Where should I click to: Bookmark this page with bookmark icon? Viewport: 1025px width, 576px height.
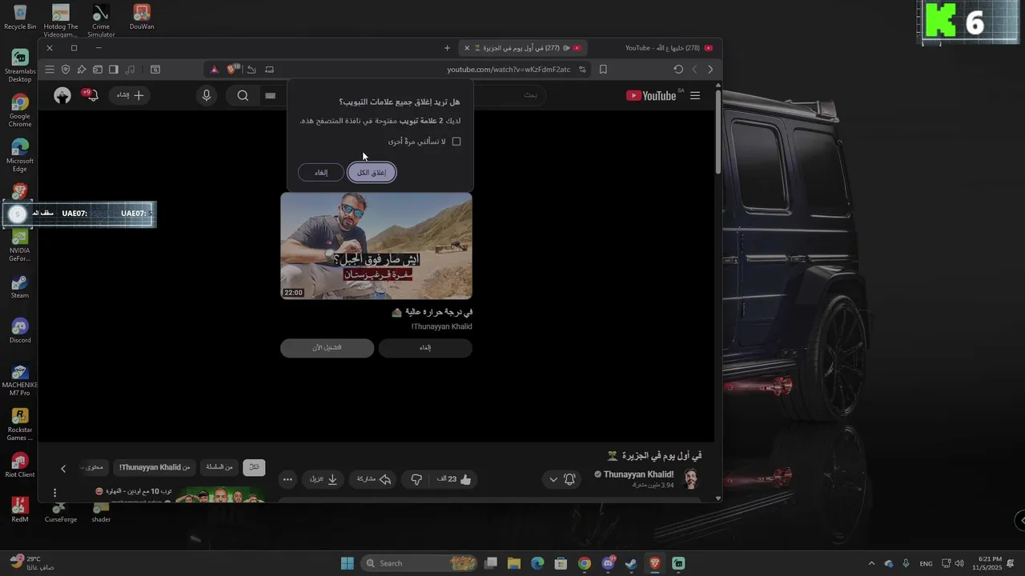(x=603, y=70)
